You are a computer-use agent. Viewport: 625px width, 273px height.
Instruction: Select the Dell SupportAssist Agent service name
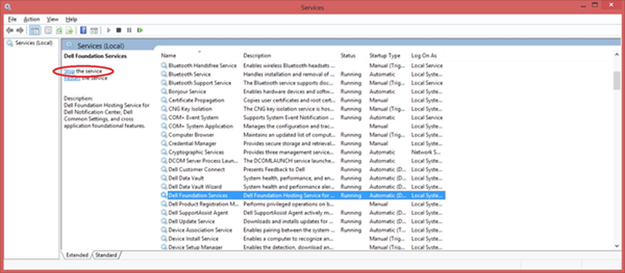click(198, 213)
